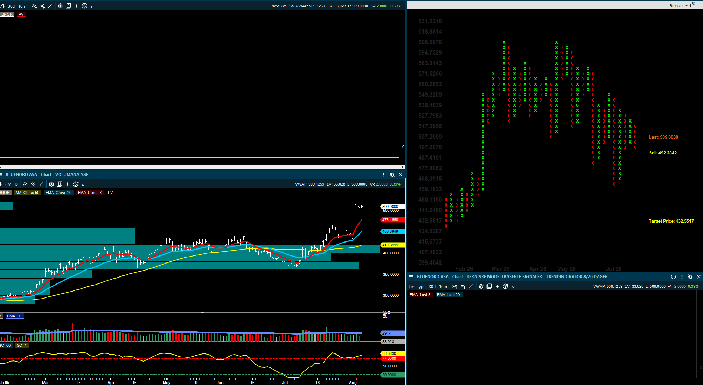Activate crosshair in VOLUMANALYSE chart
703x385 pixels.
coord(68,184)
